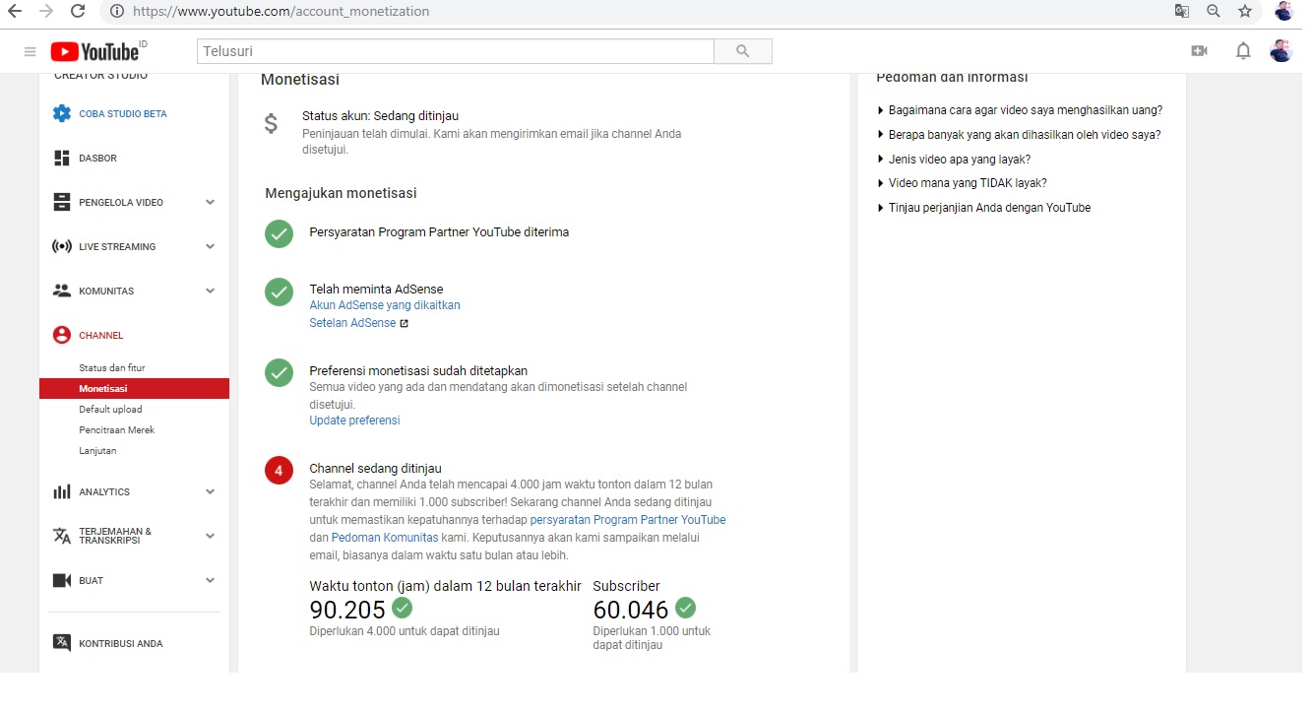Expand 'Jenis video apa yang layak?'
This screenshot has width=1313, height=713.
click(x=954, y=160)
